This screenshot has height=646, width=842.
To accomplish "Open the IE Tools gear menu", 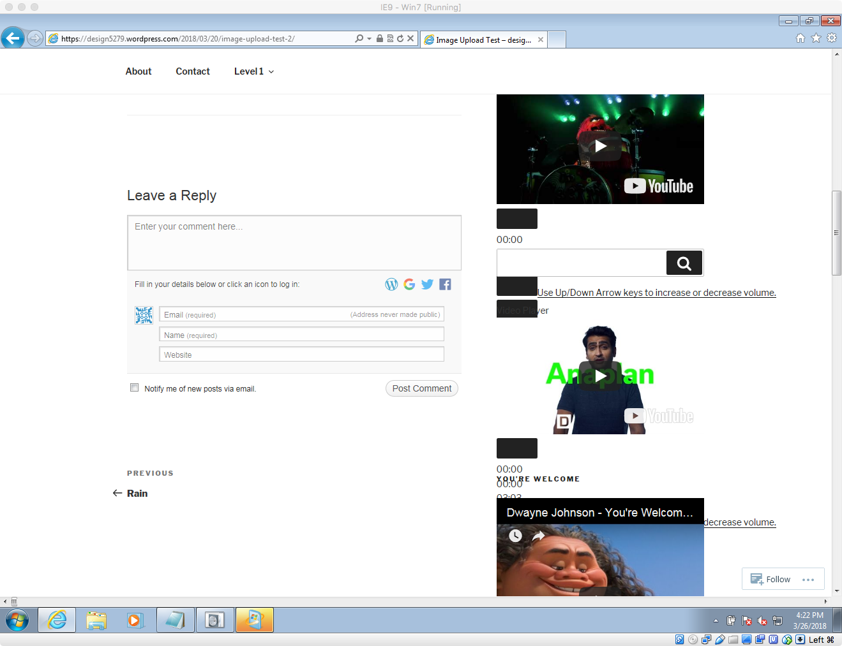I will [x=832, y=38].
